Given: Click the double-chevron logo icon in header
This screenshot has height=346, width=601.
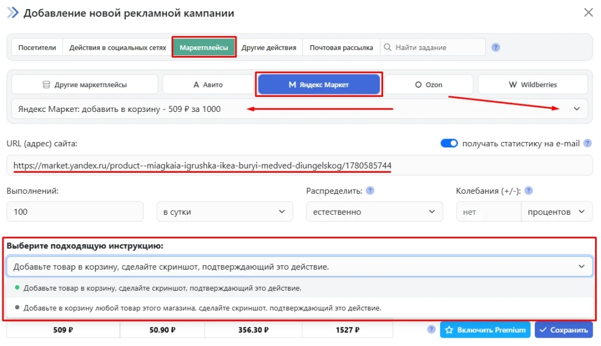Looking at the screenshot, I should point(13,13).
